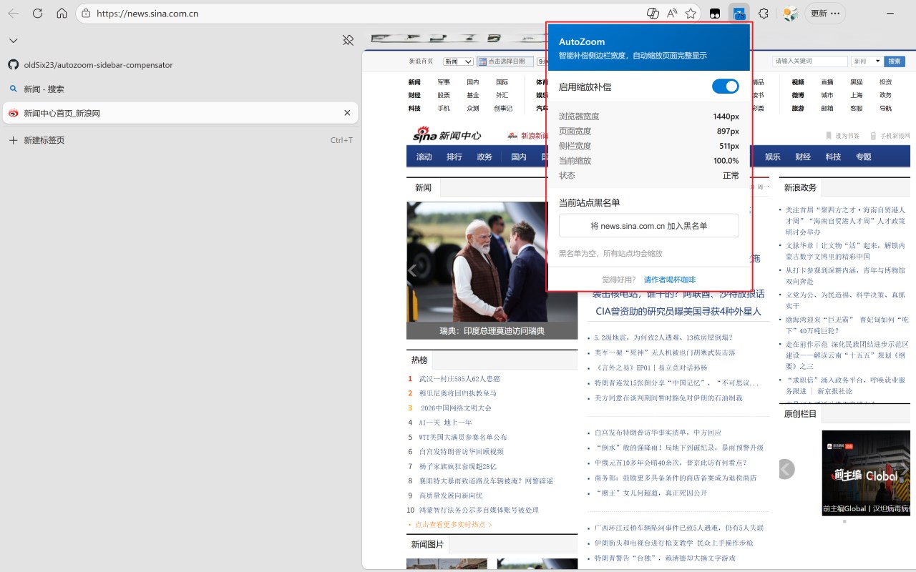Click the 请作者喝杯咖啡 link
This screenshot has width=916, height=572.
670,280
